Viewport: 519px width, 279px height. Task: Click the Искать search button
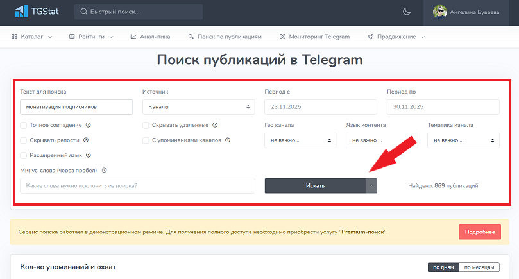315,185
